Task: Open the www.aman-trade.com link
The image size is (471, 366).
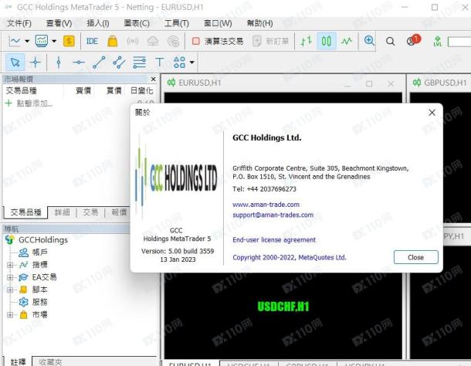Action: click(x=266, y=205)
